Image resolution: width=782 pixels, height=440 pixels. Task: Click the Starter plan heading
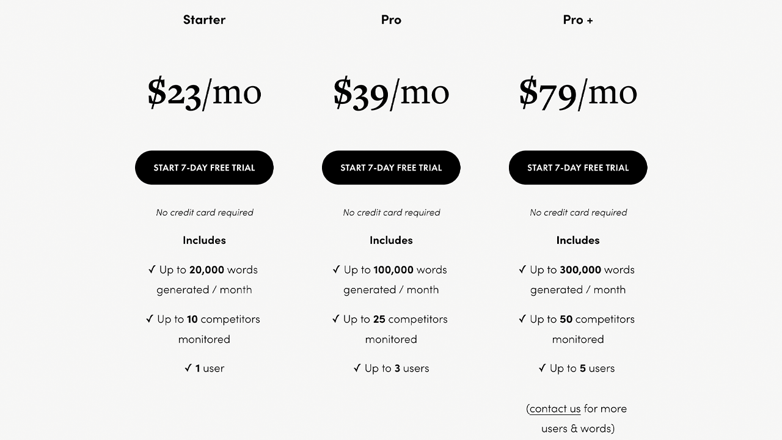point(204,20)
